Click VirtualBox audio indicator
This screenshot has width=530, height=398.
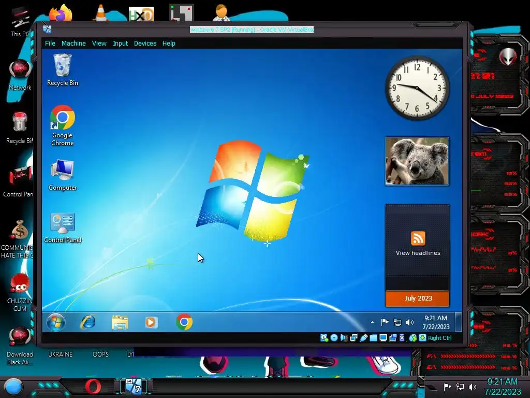(x=344, y=338)
